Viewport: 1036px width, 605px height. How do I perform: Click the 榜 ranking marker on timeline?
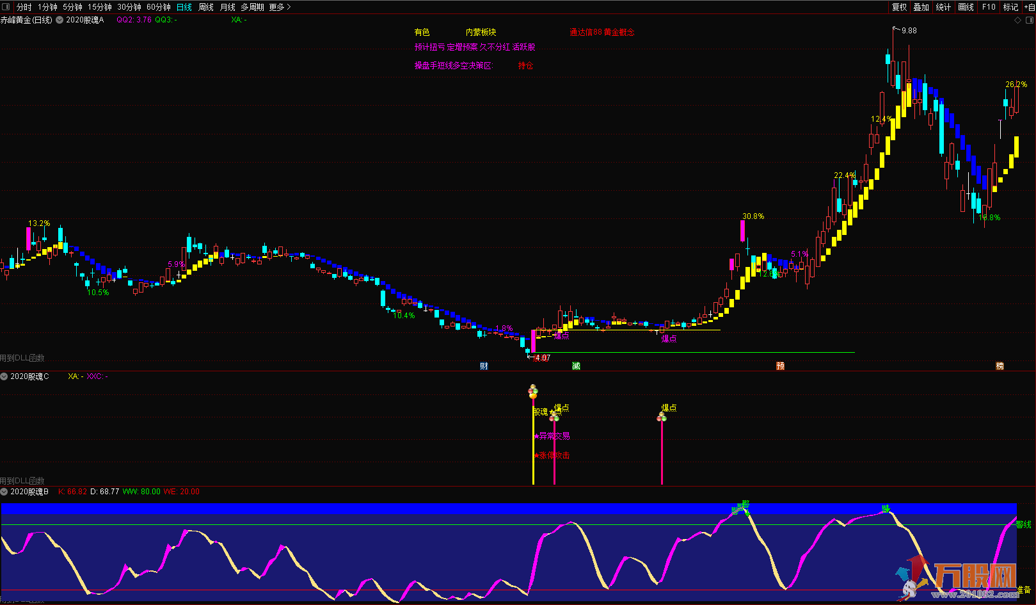tap(1000, 366)
